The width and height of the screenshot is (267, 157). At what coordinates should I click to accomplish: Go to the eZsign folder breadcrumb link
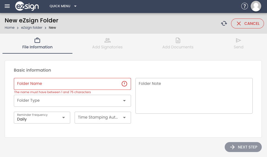coord(32,28)
